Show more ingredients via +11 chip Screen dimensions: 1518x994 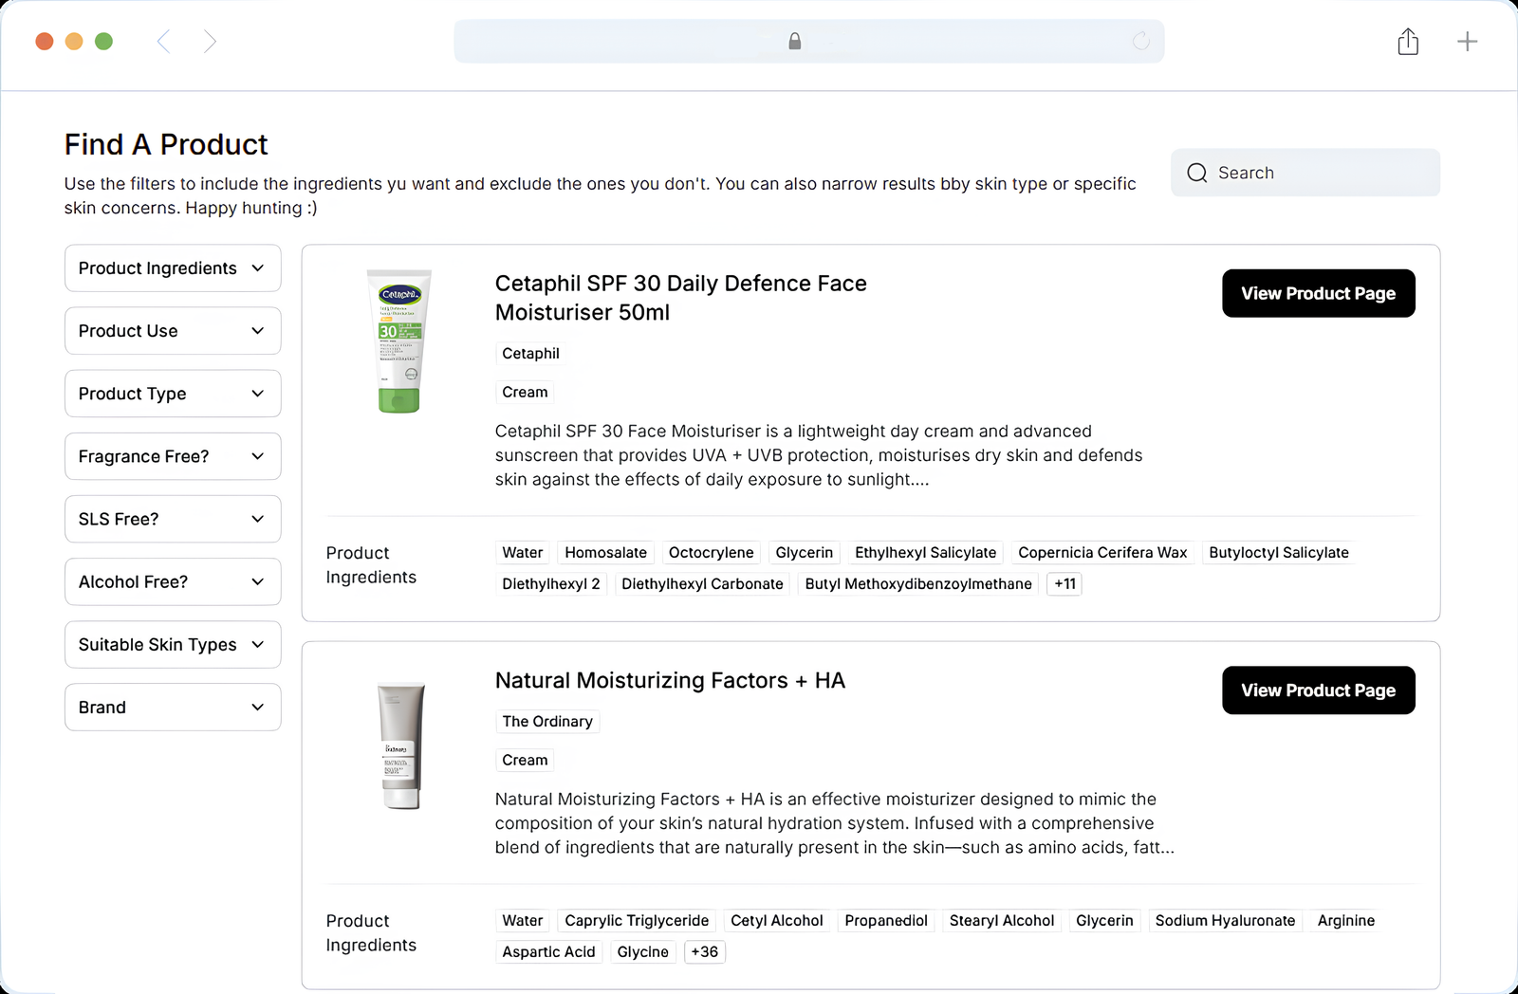coord(1064,584)
